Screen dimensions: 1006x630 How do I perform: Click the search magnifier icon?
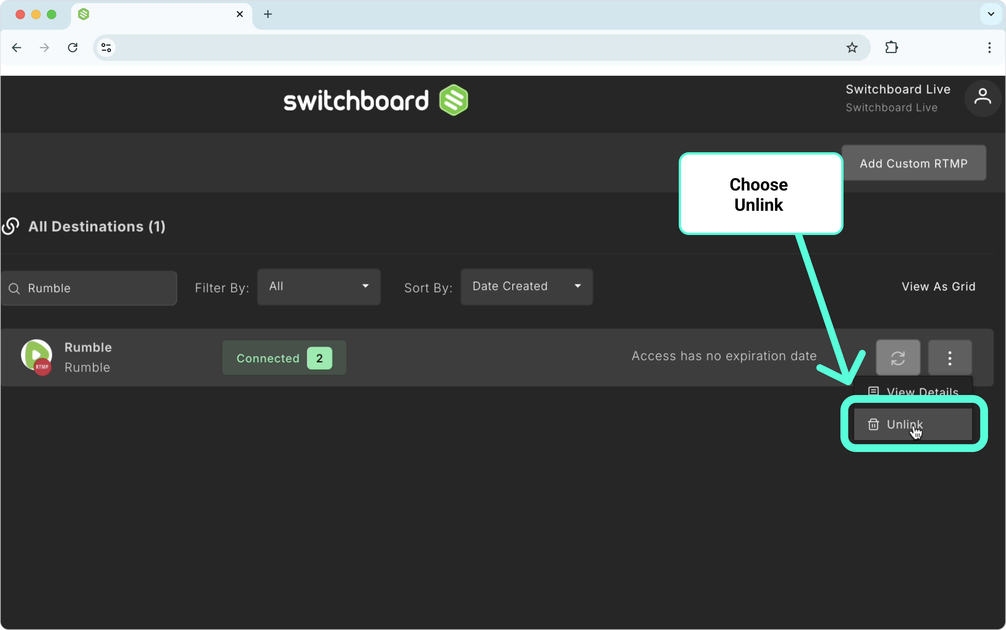[x=14, y=288]
